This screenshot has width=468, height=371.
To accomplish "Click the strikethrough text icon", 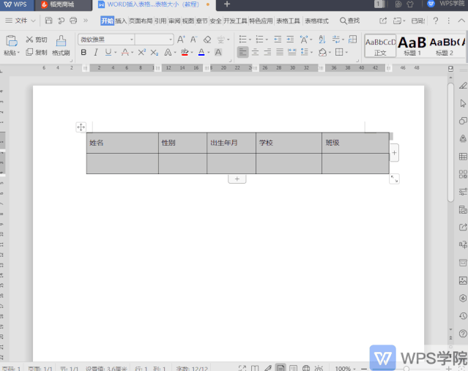I will tap(125, 53).
